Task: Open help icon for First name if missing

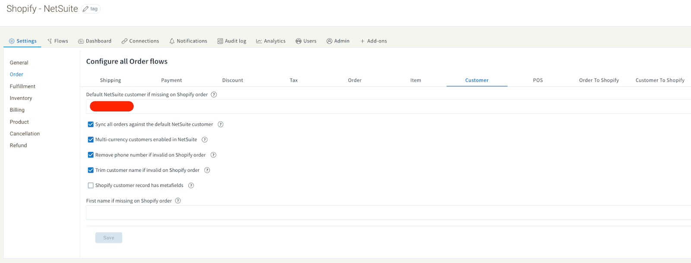Action: (x=178, y=201)
